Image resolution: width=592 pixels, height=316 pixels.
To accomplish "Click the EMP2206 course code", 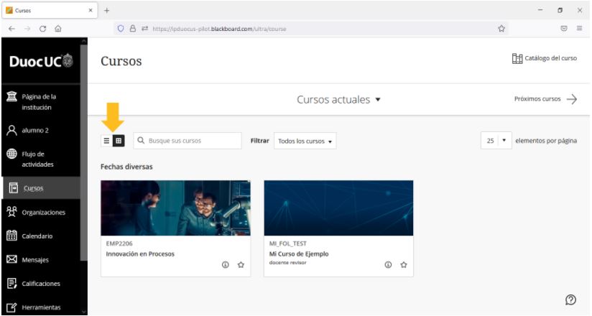I will pos(119,243).
